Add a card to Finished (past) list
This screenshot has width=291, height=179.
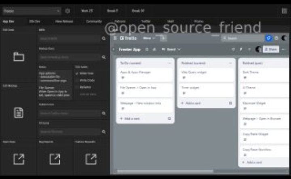tap(252, 162)
